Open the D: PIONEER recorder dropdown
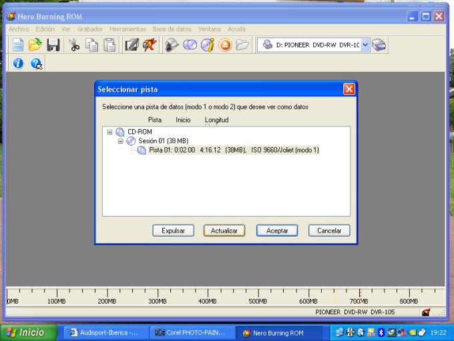 (365, 45)
